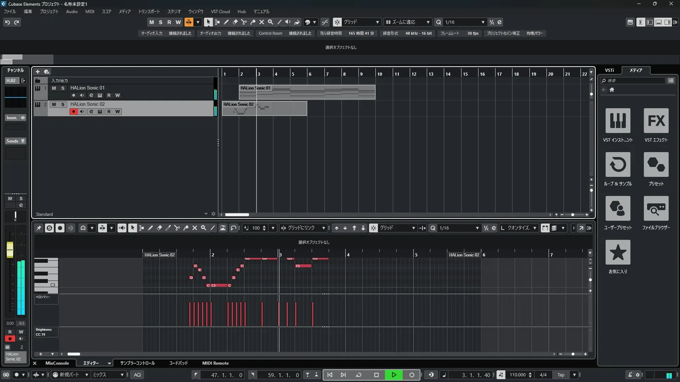Open VST Effects FX media tile
The width and height of the screenshot is (680, 382).
point(656,121)
